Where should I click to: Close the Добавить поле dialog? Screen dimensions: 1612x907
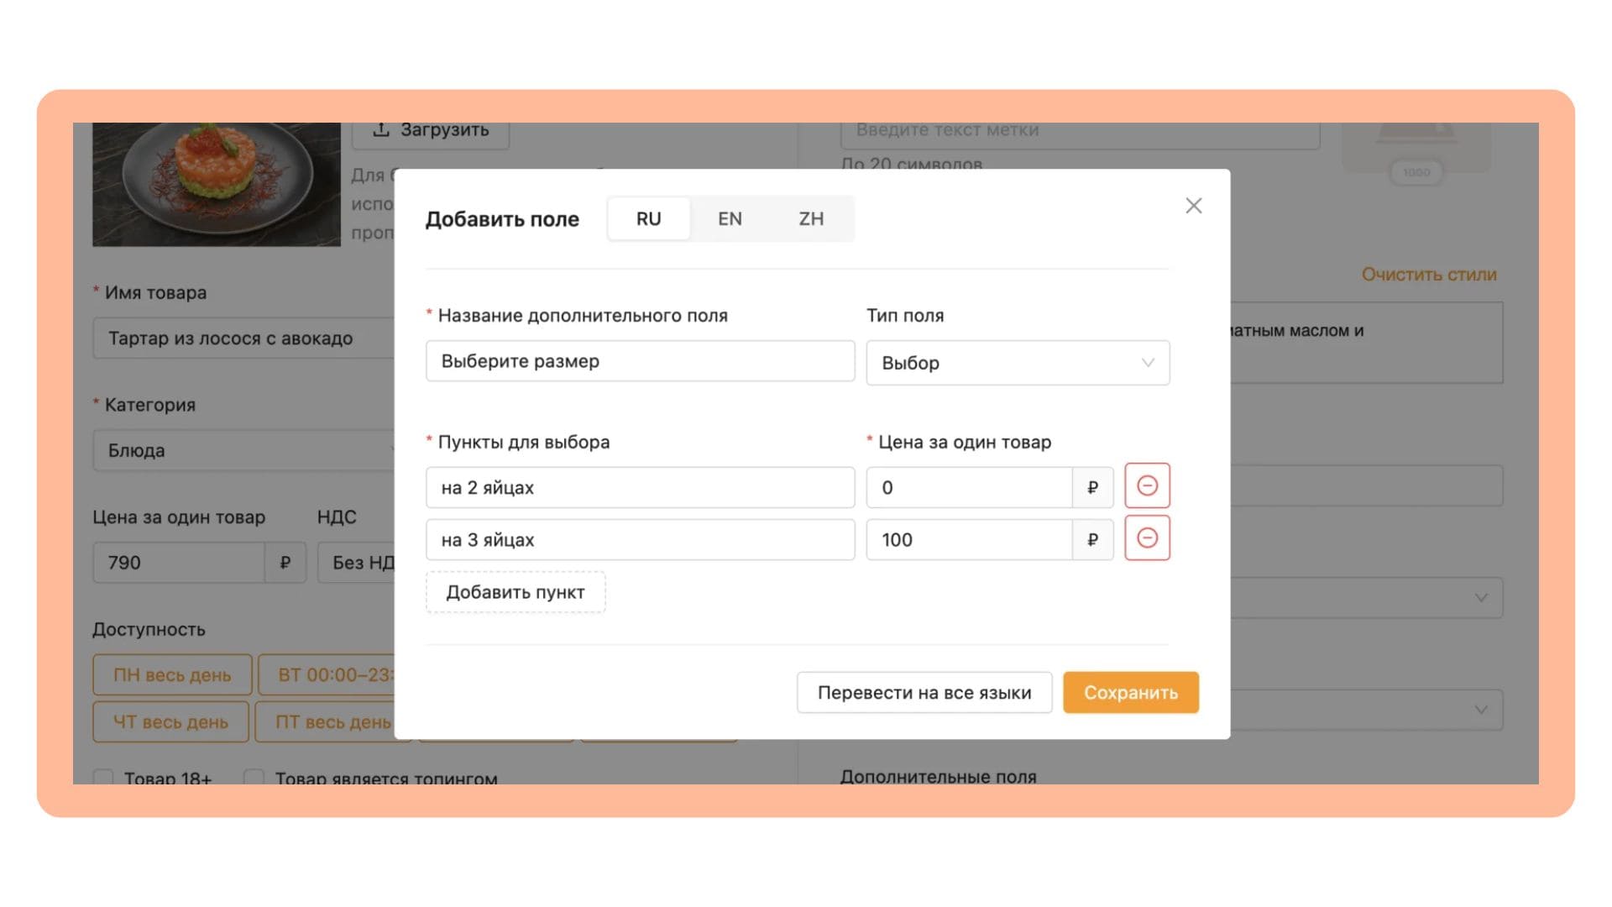pyautogui.click(x=1193, y=206)
